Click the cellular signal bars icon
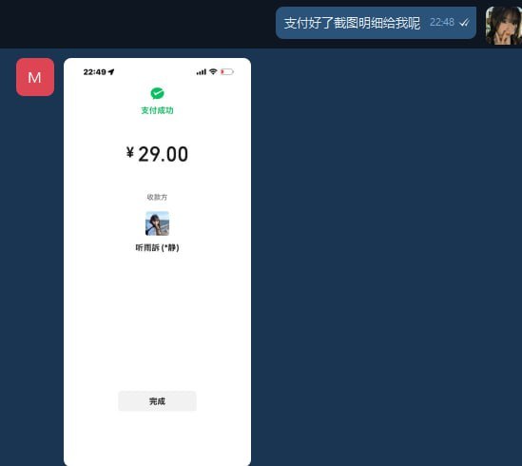This screenshot has width=522, height=466. coord(201,72)
